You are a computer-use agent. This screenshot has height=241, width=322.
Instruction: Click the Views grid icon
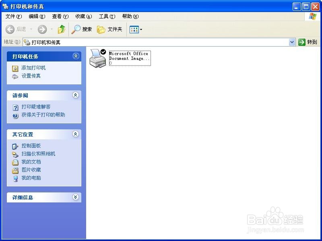point(134,29)
